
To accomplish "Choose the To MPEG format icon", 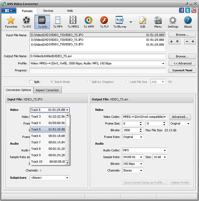I will pyautogui.click(x=73, y=22).
